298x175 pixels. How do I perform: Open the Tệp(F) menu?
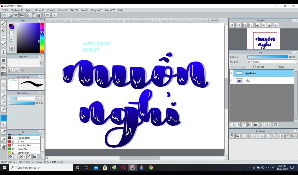tap(5, 10)
